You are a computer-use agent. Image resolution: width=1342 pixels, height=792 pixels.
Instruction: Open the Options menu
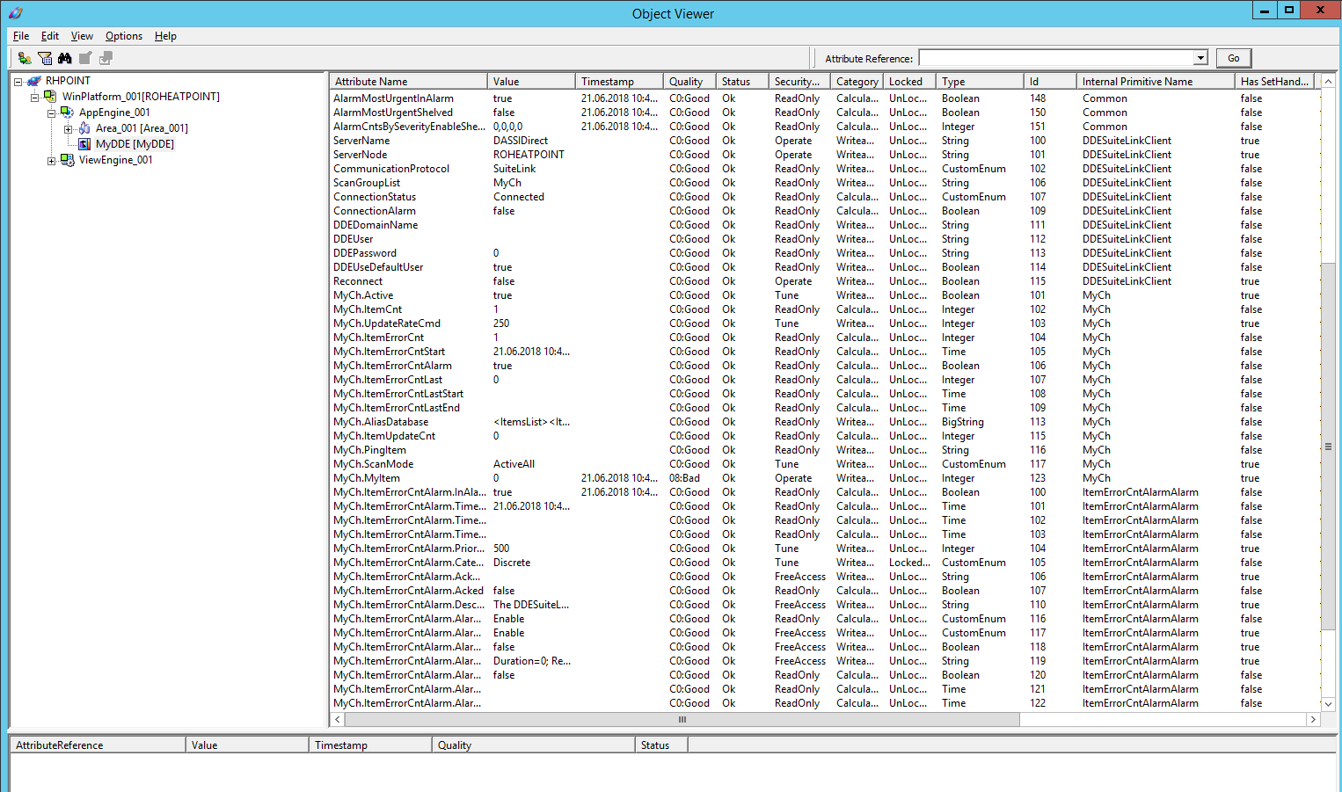pyautogui.click(x=123, y=36)
